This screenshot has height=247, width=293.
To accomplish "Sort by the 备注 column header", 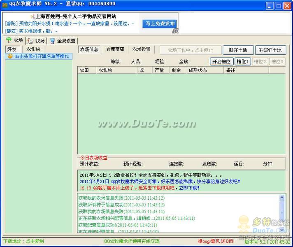I will (x=246, y=70).
